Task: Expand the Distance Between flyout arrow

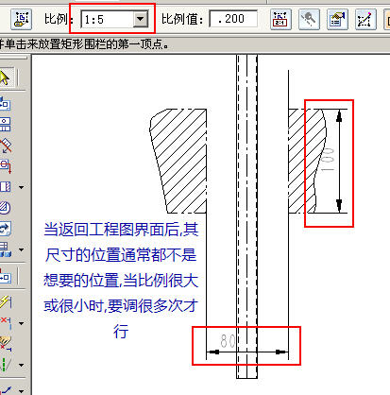Action: tap(22, 323)
